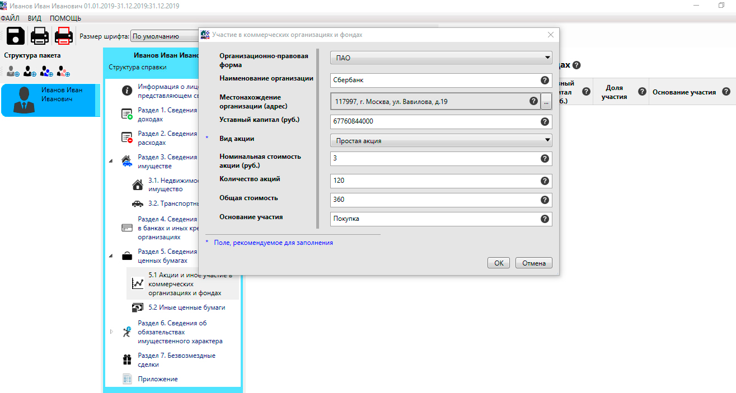Open 3.2 Транспортные средства item

point(173,203)
